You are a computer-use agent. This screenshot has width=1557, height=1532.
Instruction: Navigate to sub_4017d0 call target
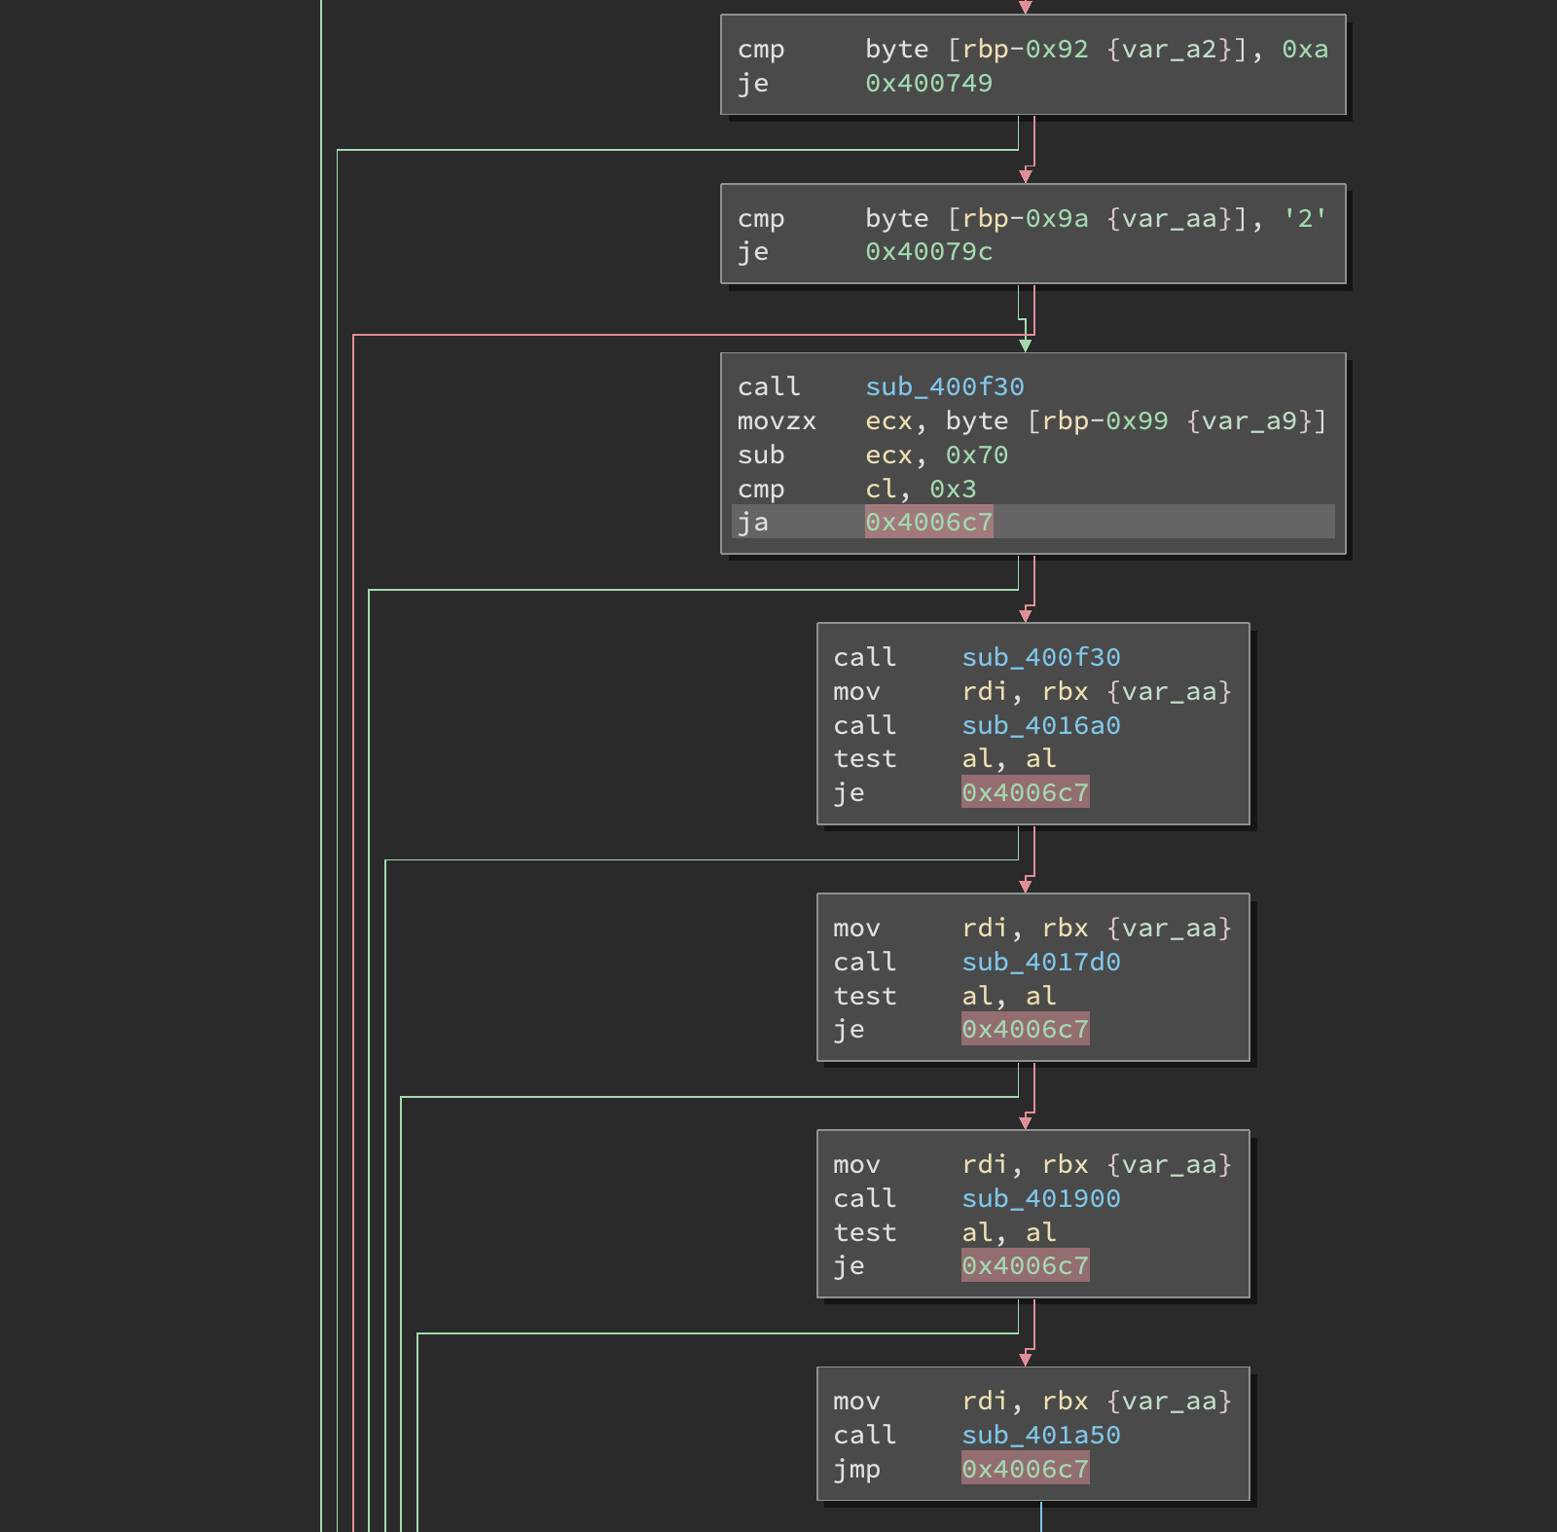1040,962
